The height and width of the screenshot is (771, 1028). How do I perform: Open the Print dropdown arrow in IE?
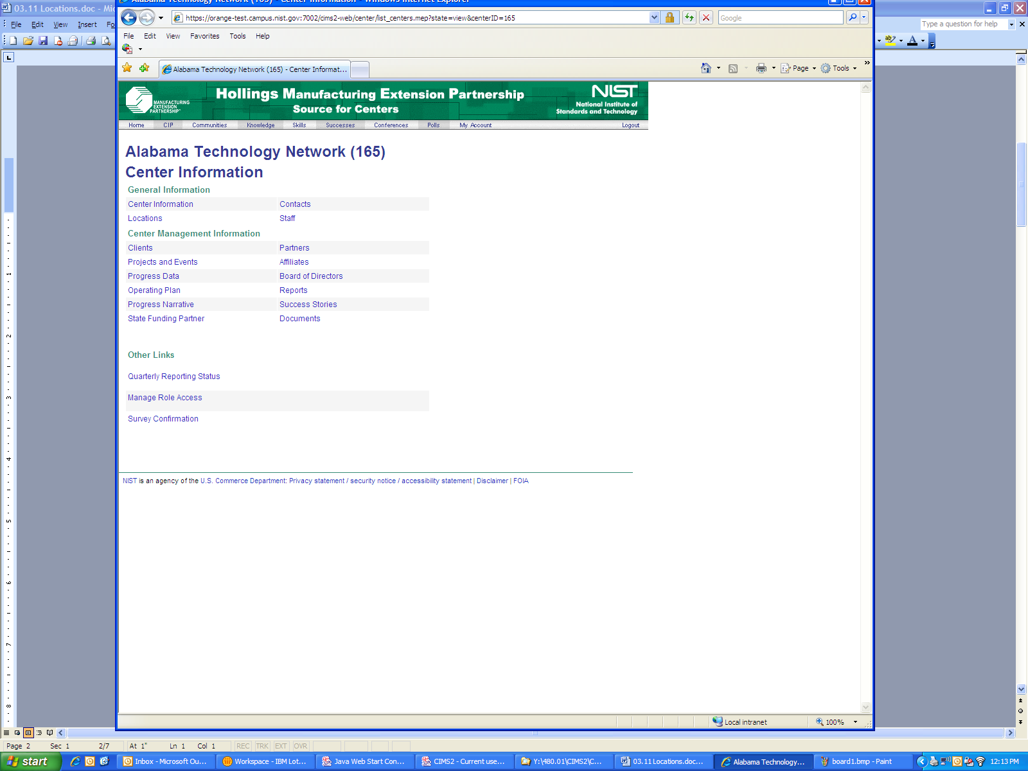[774, 68]
